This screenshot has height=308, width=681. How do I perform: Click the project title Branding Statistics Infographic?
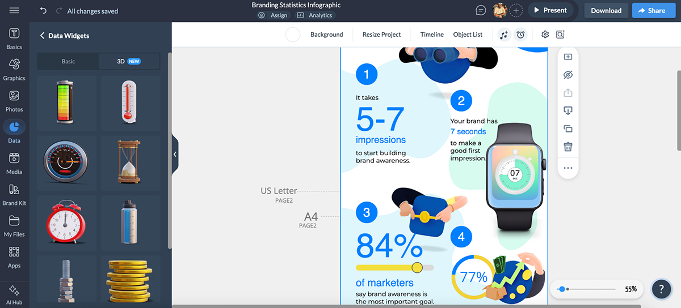pos(296,5)
